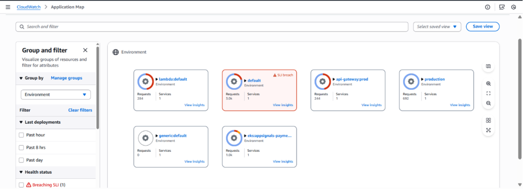This screenshot has height=189, width=523.
Task: Click the info icon in top bar
Action: pos(488,7)
